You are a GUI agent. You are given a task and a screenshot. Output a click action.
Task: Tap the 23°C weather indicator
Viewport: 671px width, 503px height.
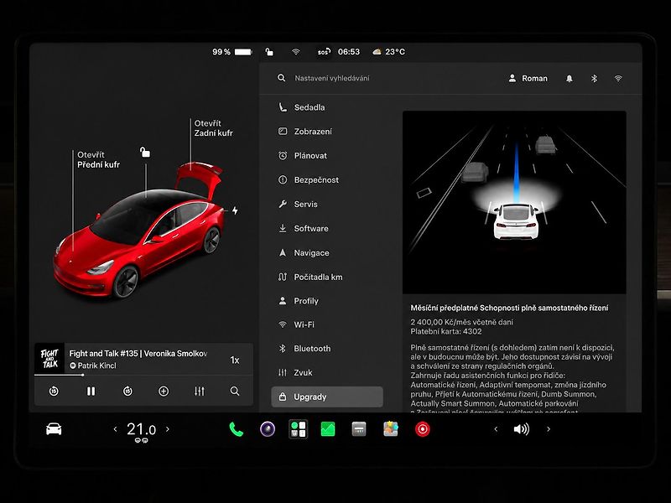pyautogui.click(x=388, y=52)
